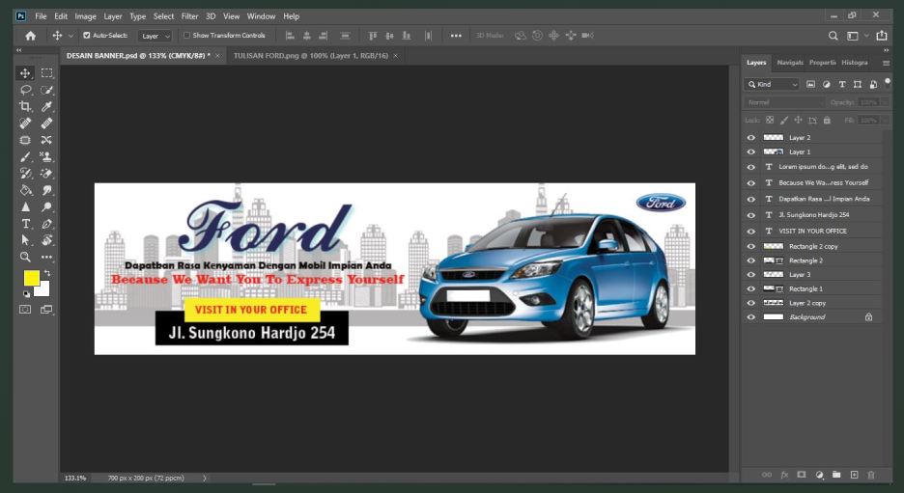904x493 pixels.
Task: Select the Eyedropper tool
Action: point(46,106)
